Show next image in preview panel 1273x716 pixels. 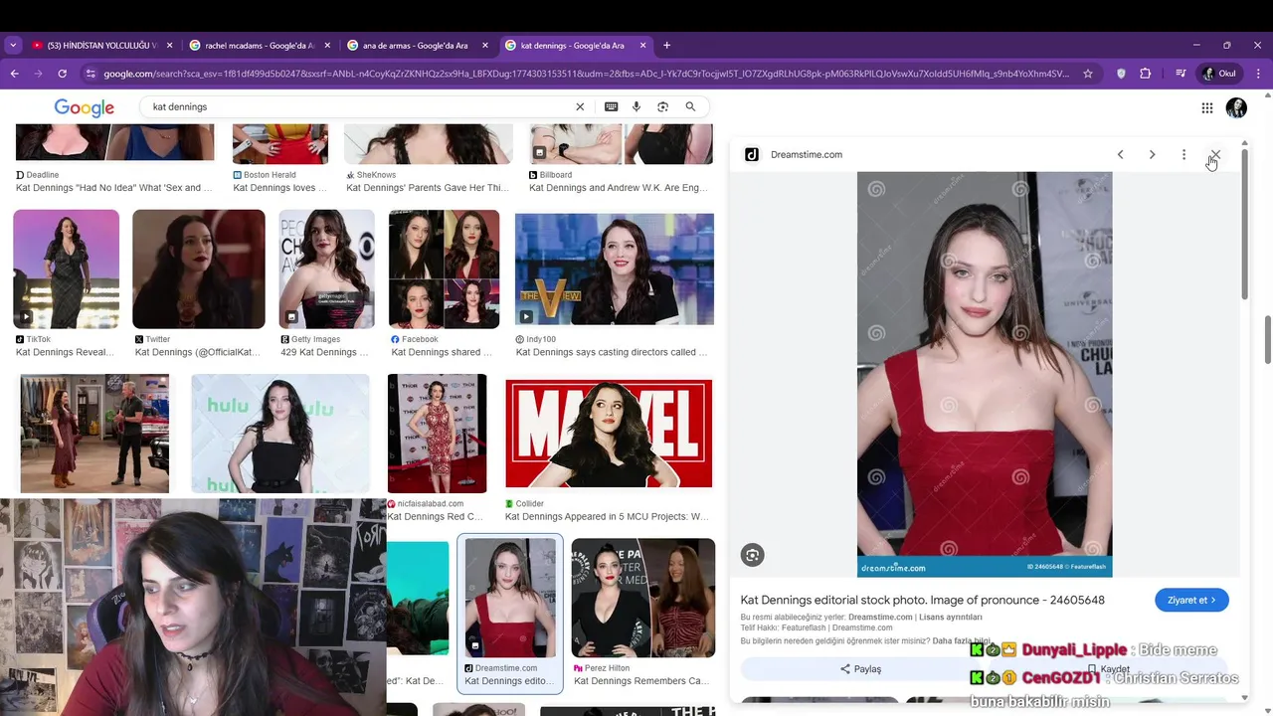(x=1152, y=154)
